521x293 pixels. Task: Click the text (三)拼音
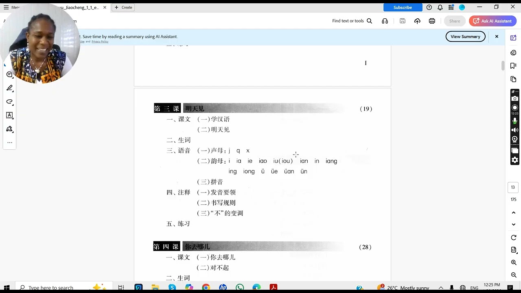pyautogui.click(x=210, y=182)
